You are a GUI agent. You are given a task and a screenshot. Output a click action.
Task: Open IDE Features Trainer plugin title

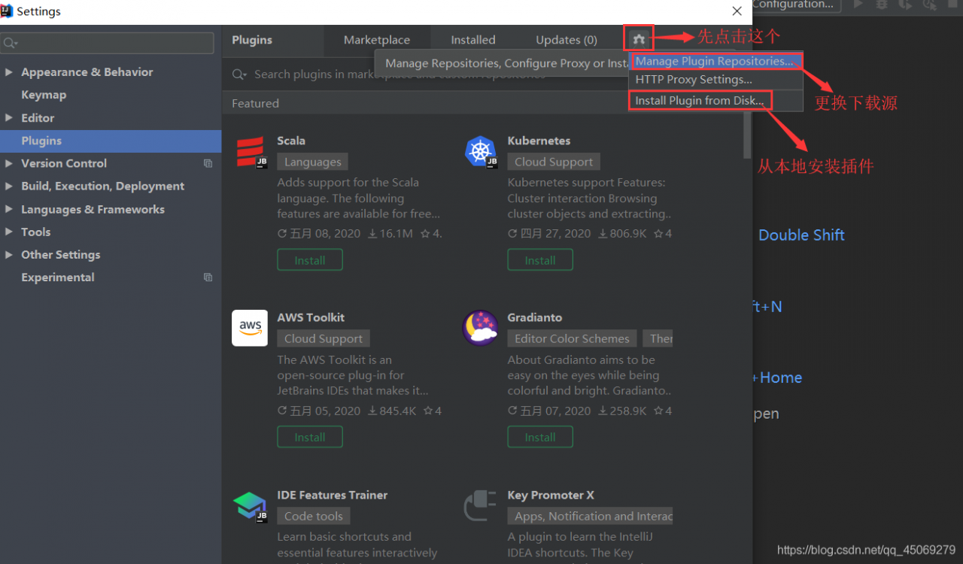click(x=333, y=495)
